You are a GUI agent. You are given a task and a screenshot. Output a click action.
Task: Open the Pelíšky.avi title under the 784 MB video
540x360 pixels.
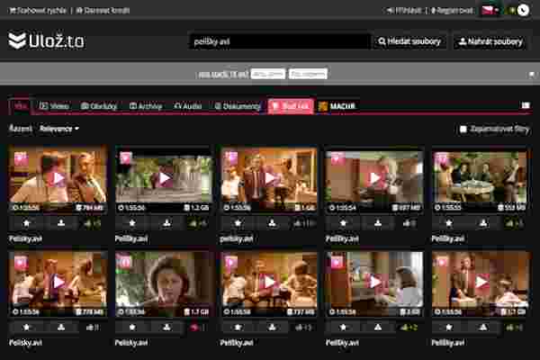coord(25,238)
